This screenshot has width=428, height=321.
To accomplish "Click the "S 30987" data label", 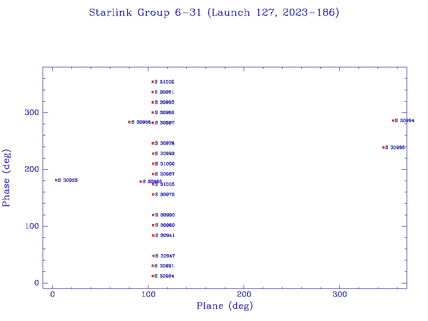I will 165,174.
